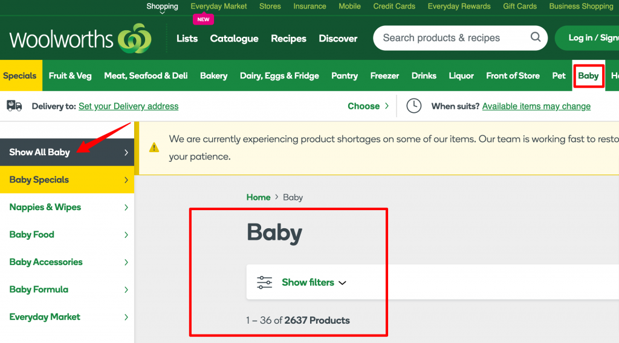Click the Baby page heading

pos(274,232)
